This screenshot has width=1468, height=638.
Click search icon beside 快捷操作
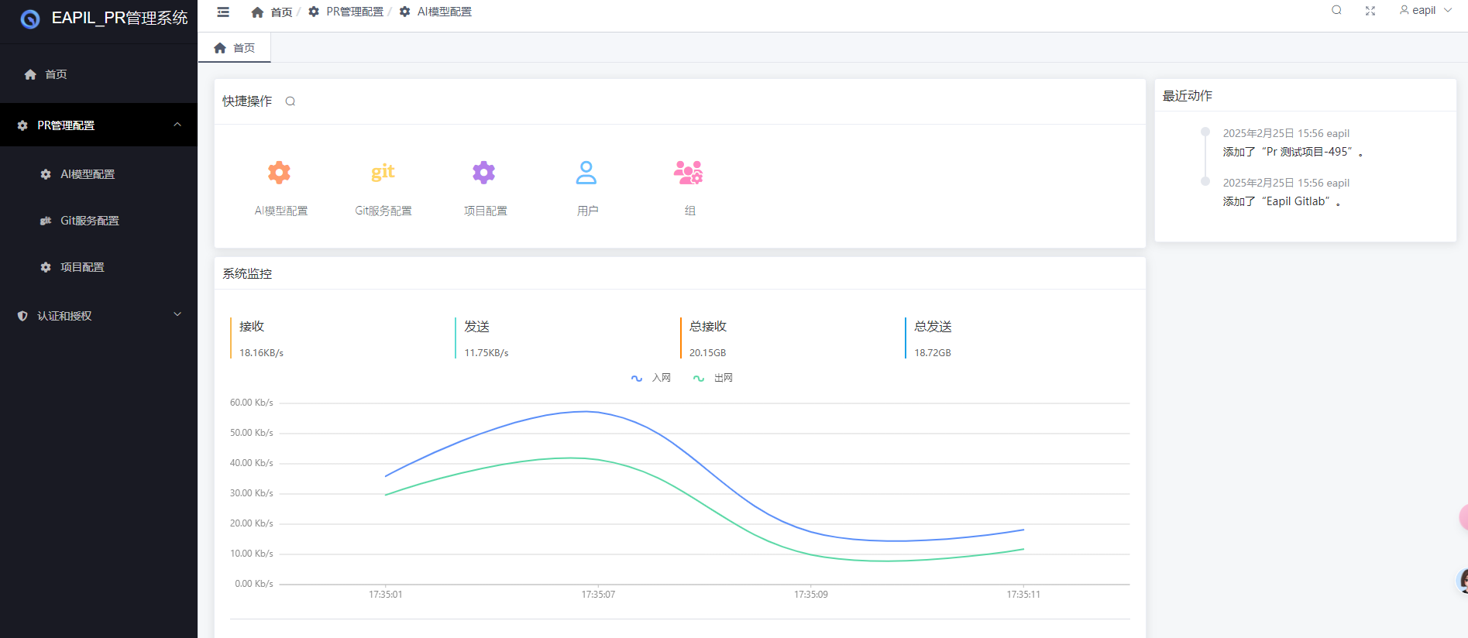coord(291,101)
